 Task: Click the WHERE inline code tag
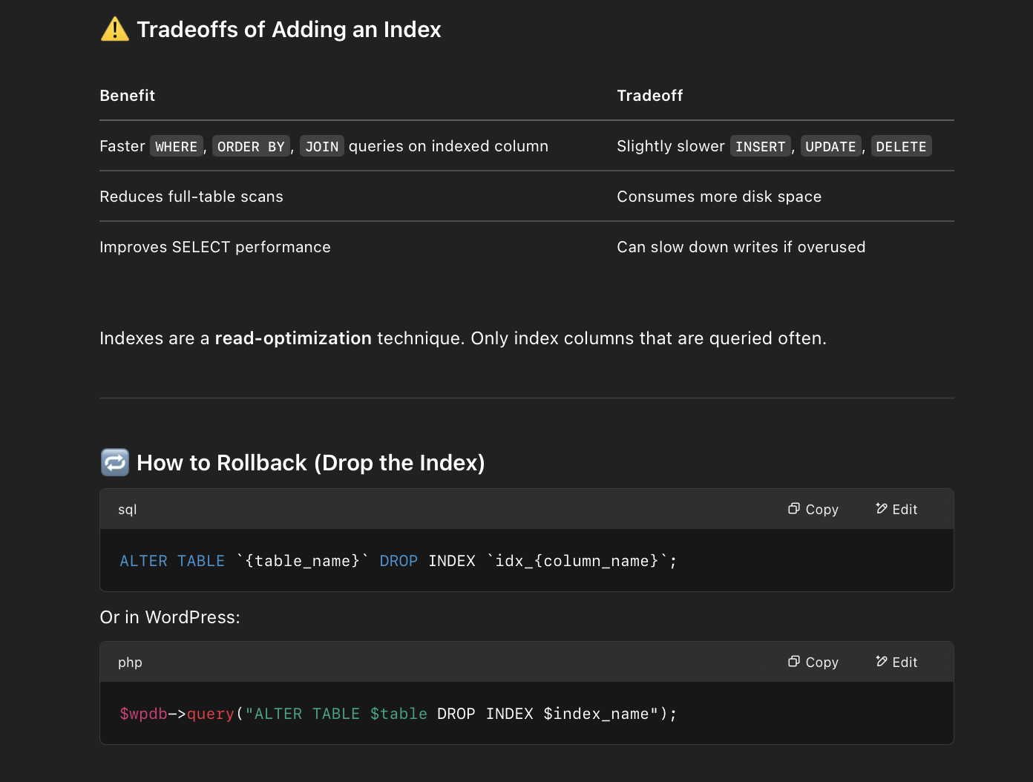177,146
